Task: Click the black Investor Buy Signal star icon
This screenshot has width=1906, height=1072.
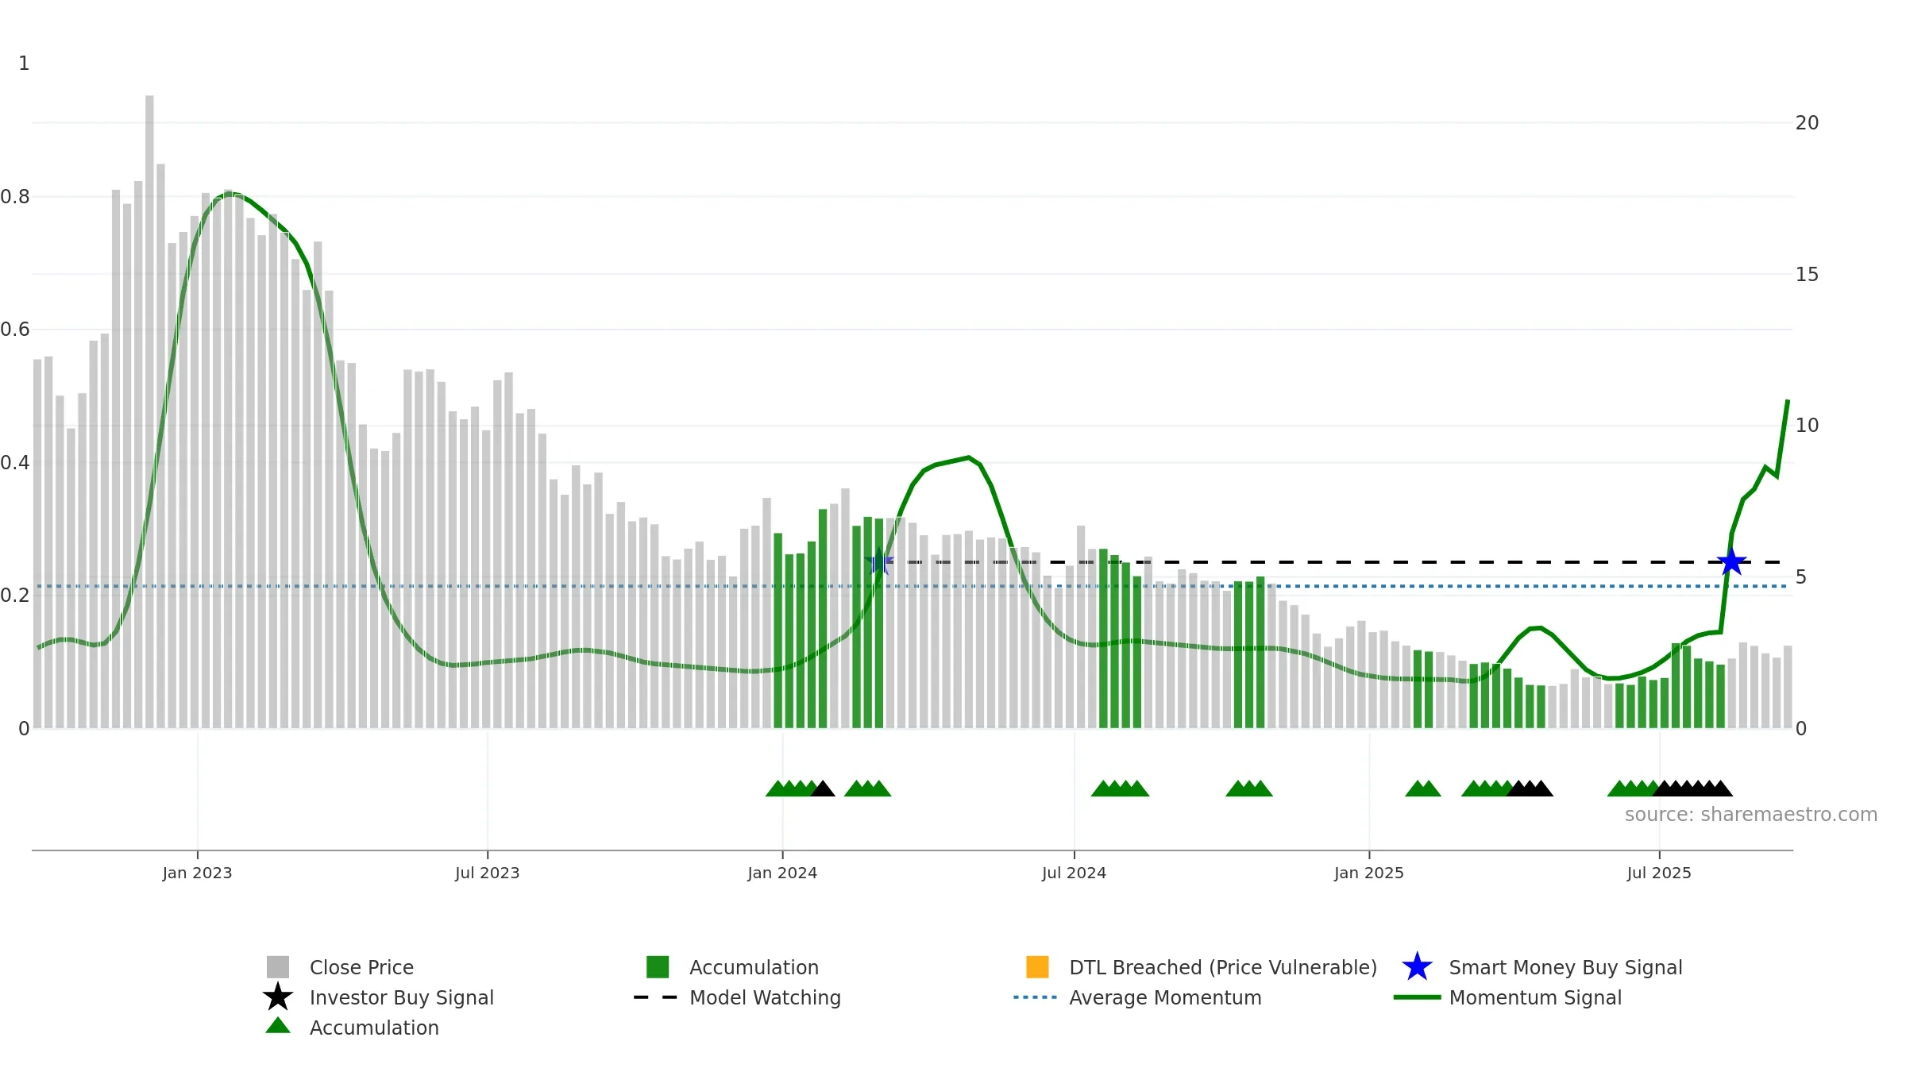Action: pyautogui.click(x=277, y=997)
